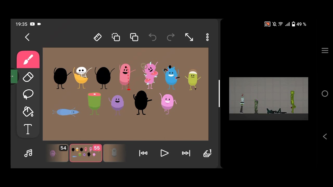Click the paste layers icon
Viewport: 333px width, 187px height.
[134, 37]
